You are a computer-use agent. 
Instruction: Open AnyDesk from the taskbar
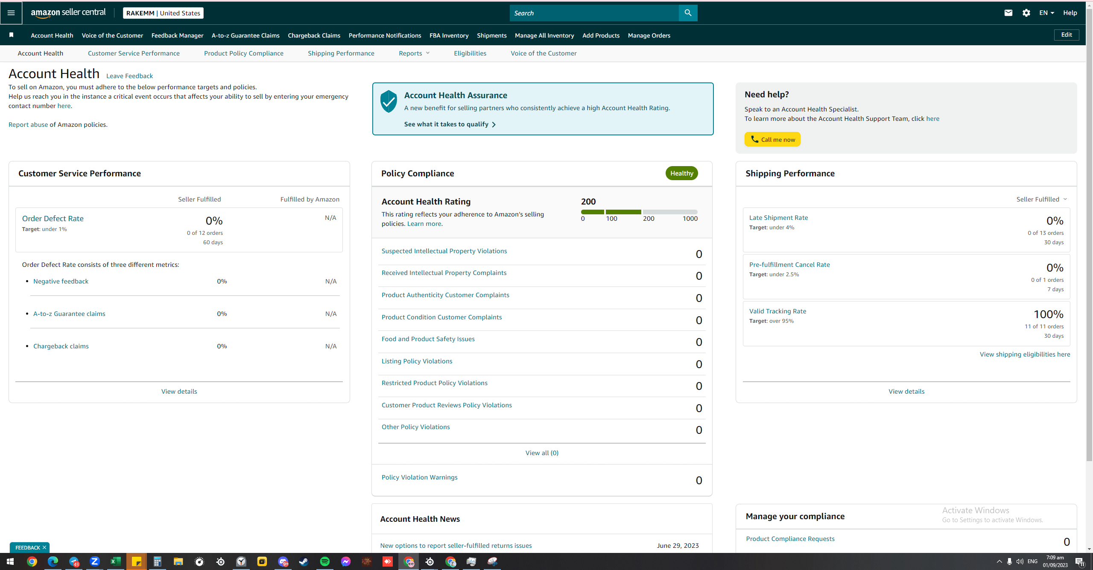388,561
